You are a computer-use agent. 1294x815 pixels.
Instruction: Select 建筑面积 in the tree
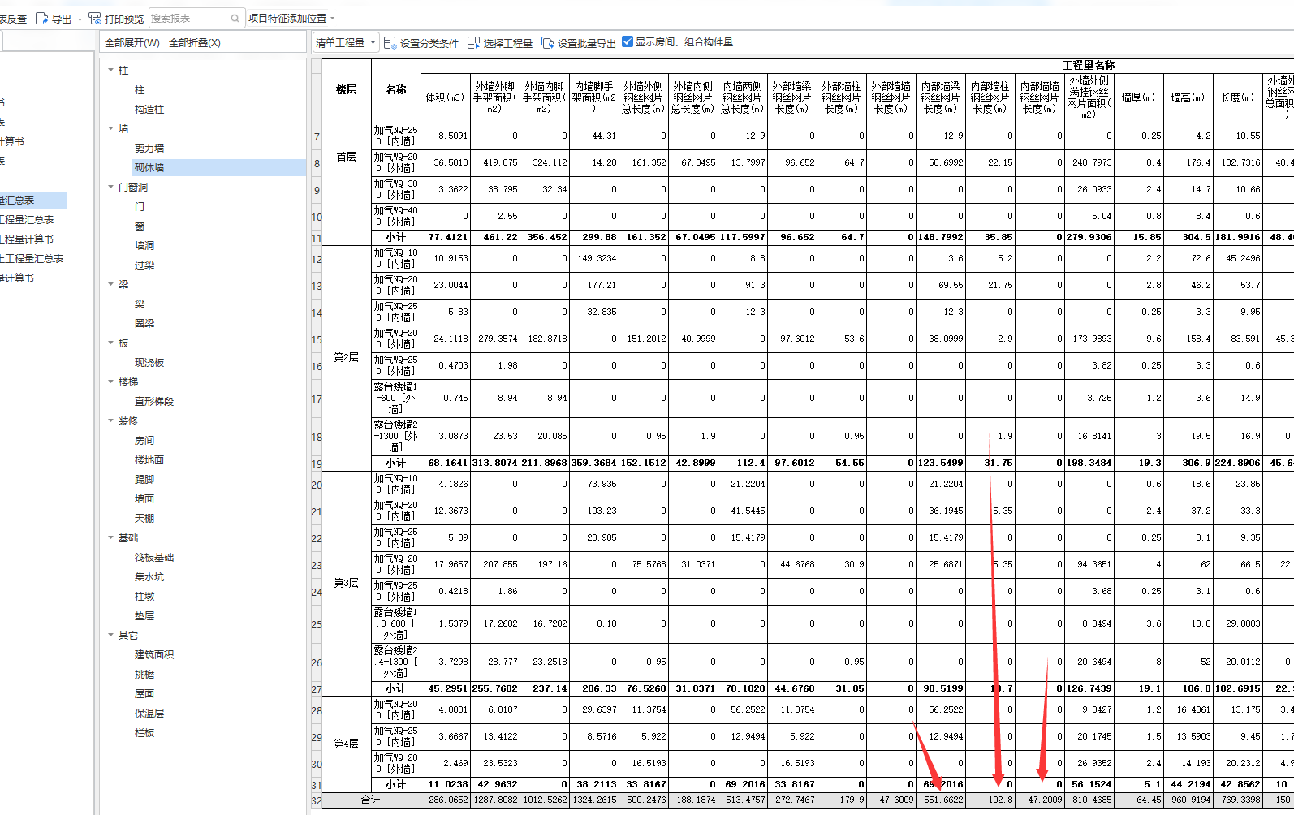click(154, 654)
